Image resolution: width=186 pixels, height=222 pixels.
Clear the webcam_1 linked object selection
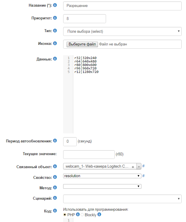point(133,167)
